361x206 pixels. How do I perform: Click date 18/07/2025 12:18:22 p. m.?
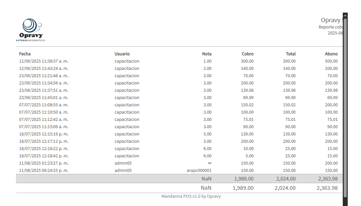[x=44, y=148]
